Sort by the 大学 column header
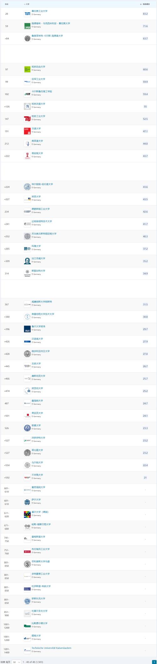This screenshot has height=664, width=157. (27, 4)
